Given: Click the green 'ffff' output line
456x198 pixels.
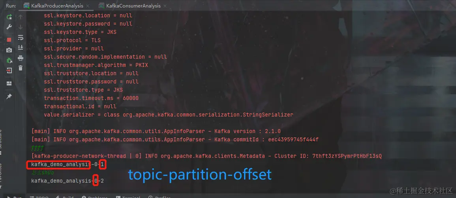Looking at the screenshot, I should [38, 148].
